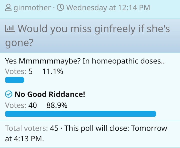Click the 88.9% result percentage
The image size is (180, 148).
(x=57, y=105)
